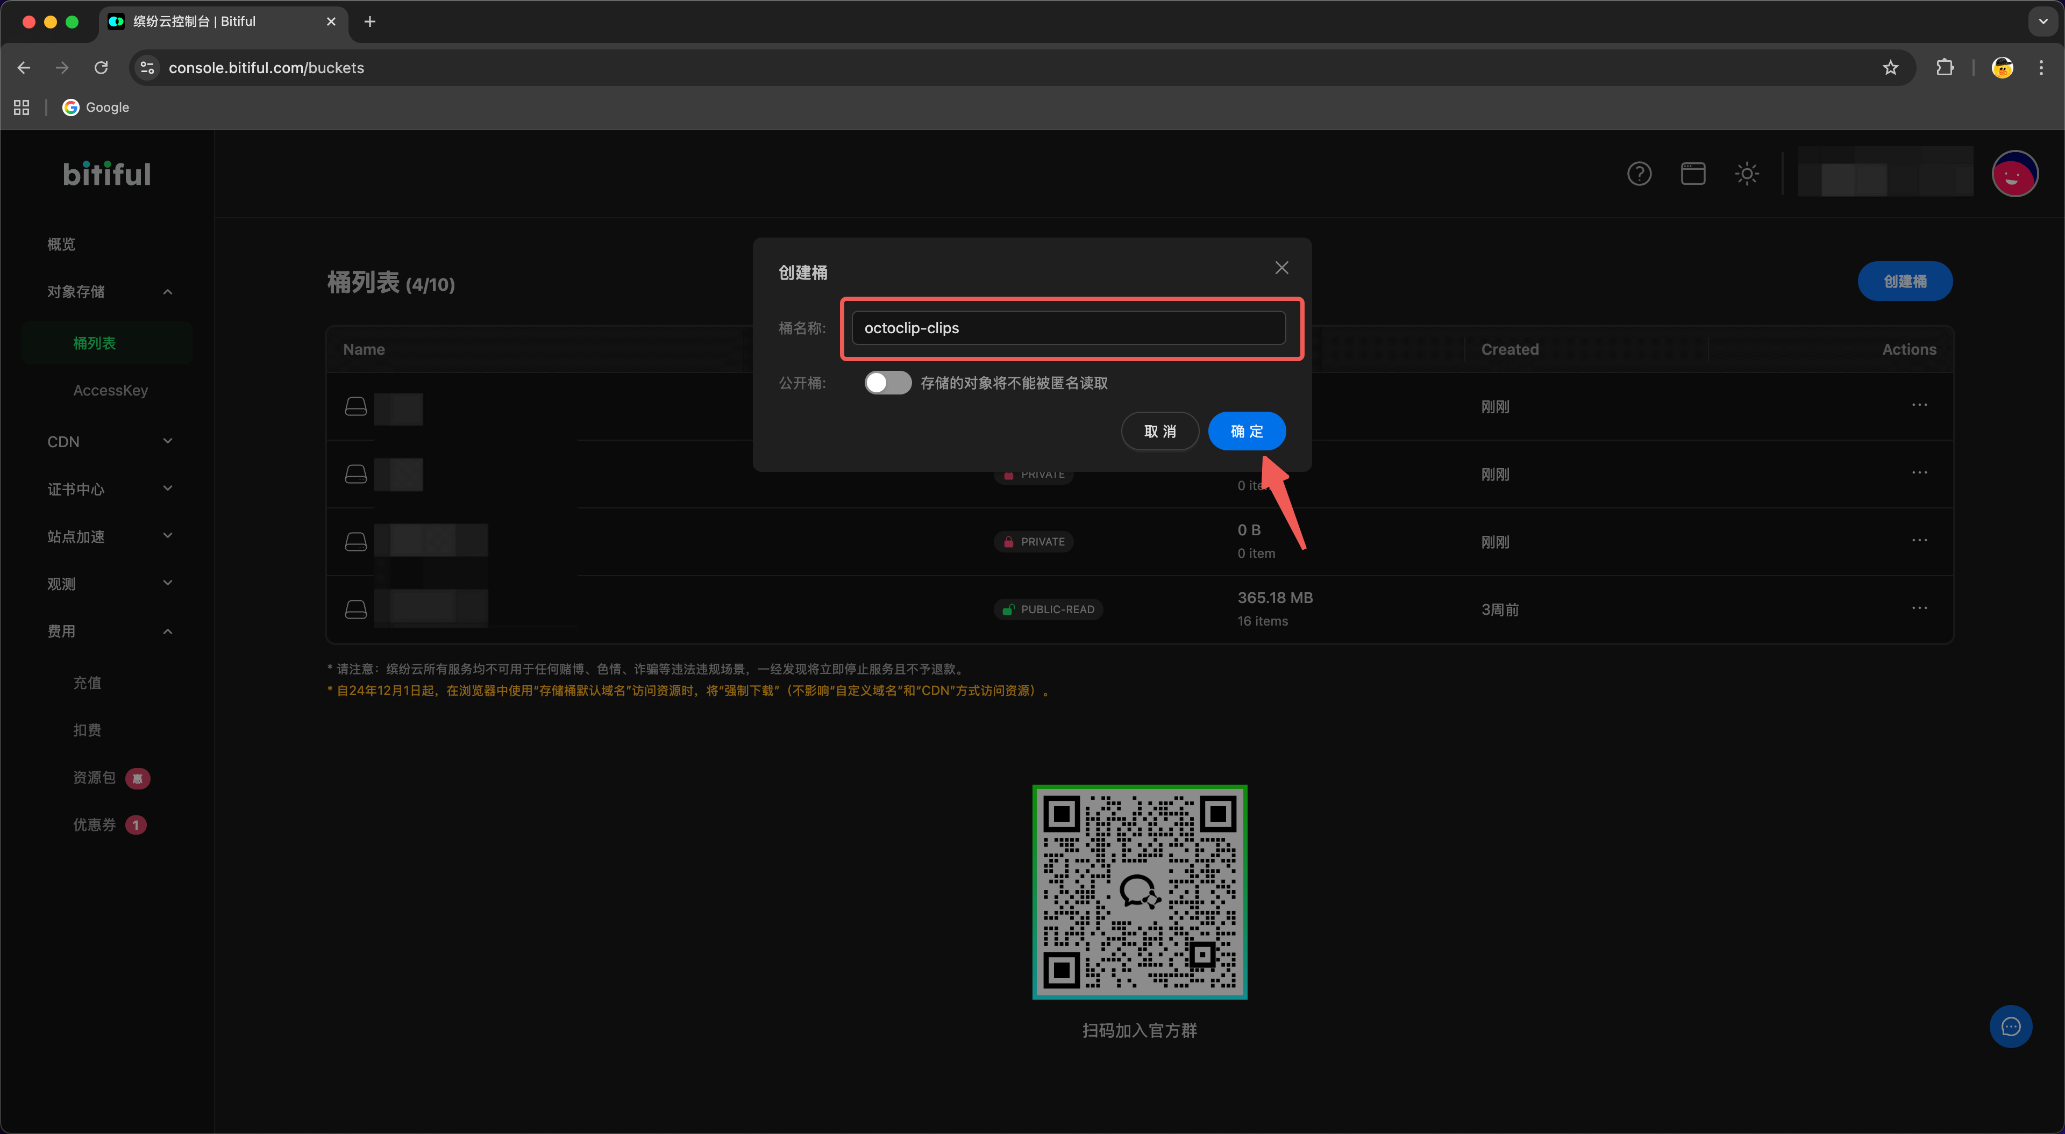Open the apps grid in bookmarks bar

(x=22, y=107)
